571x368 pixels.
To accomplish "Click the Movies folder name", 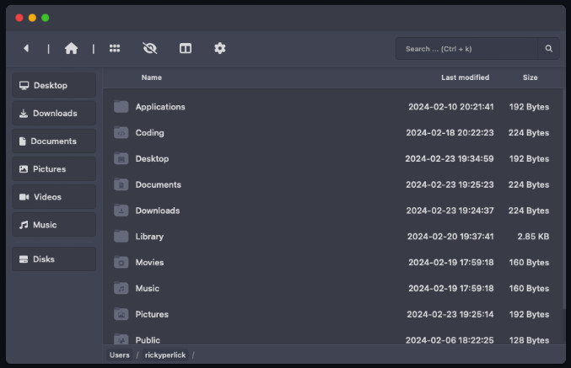I will coord(149,263).
